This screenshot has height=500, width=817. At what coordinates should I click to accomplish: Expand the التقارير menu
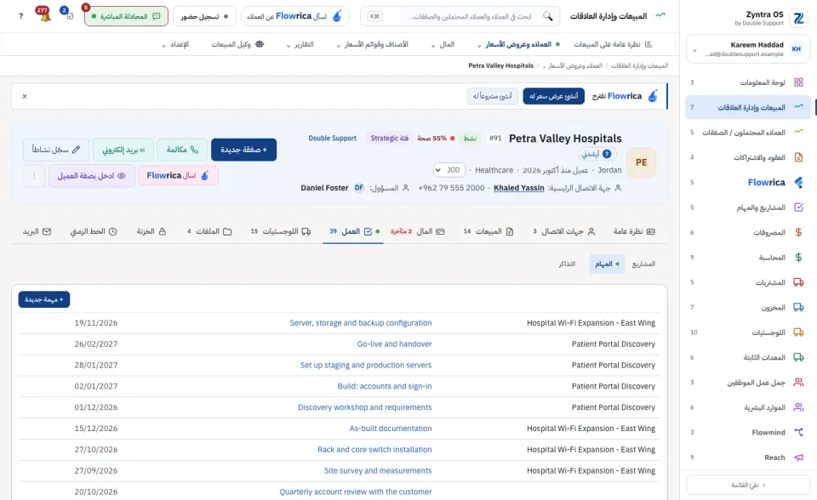300,44
